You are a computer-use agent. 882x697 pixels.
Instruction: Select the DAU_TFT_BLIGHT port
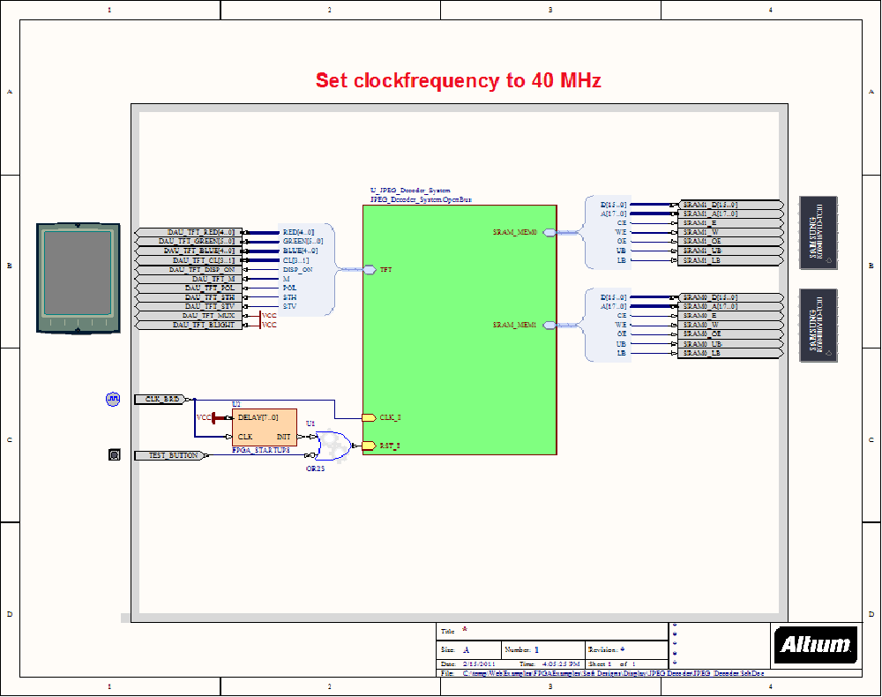[x=189, y=325]
